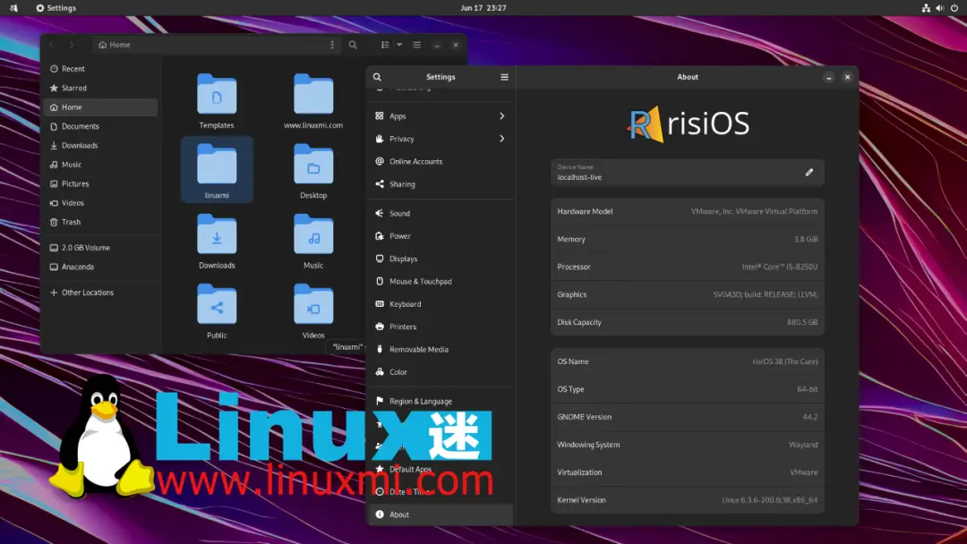Open Keyboard settings panel
Image resolution: width=967 pixels, height=544 pixels.
441,304
